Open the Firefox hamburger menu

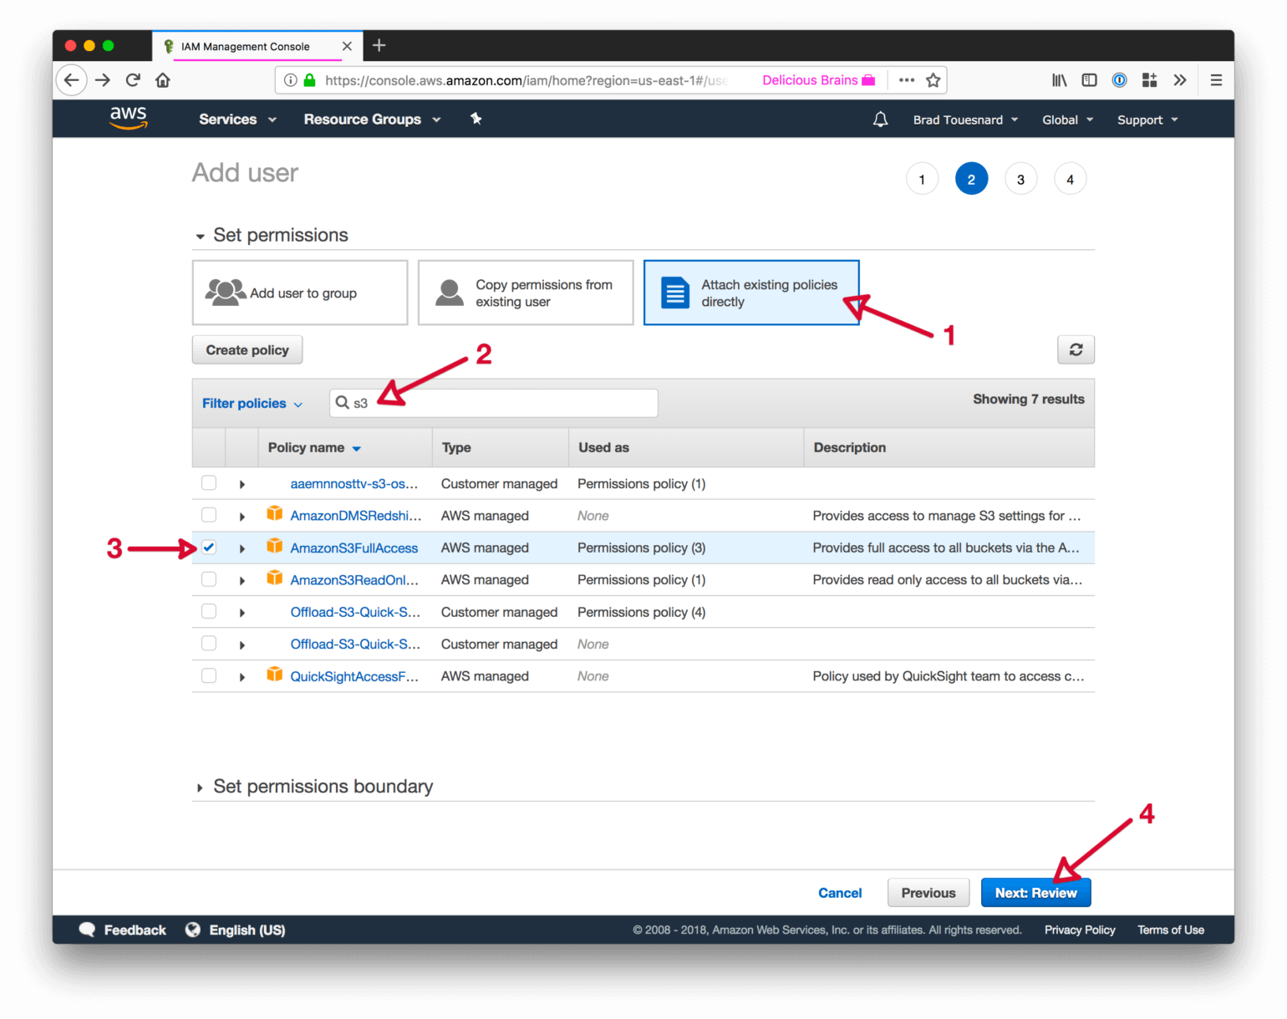pos(1216,80)
